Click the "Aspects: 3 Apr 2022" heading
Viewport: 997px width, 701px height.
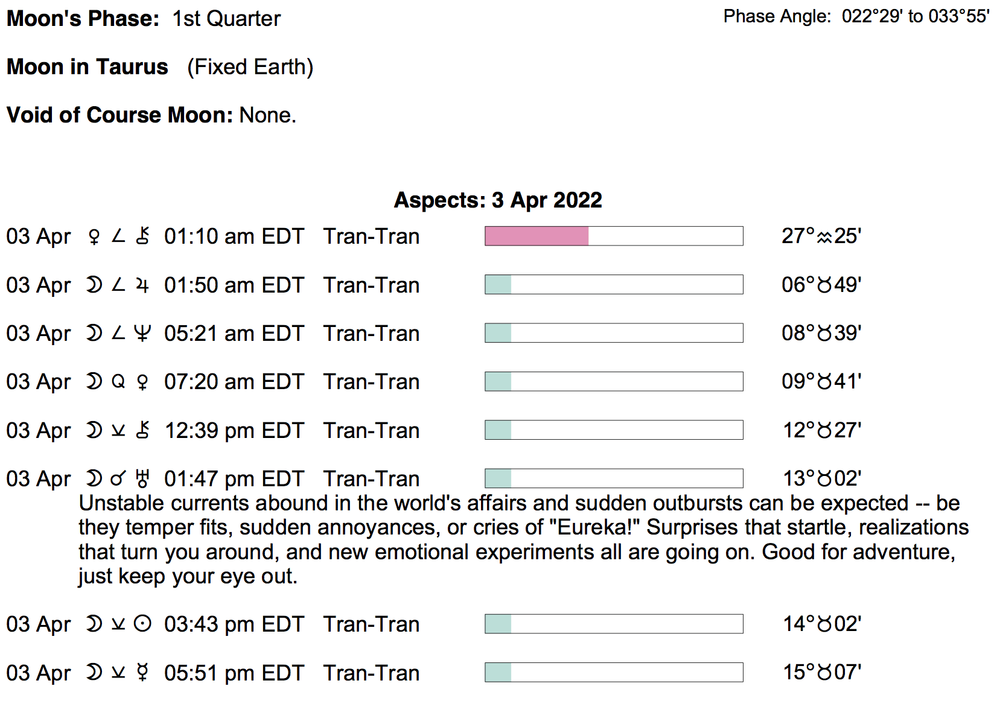[498, 200]
